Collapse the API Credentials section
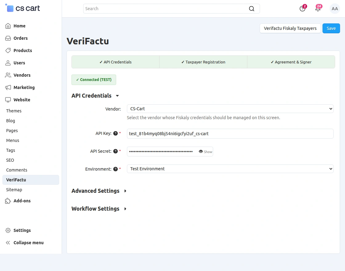Screen dimensions: 345x271 95,96
